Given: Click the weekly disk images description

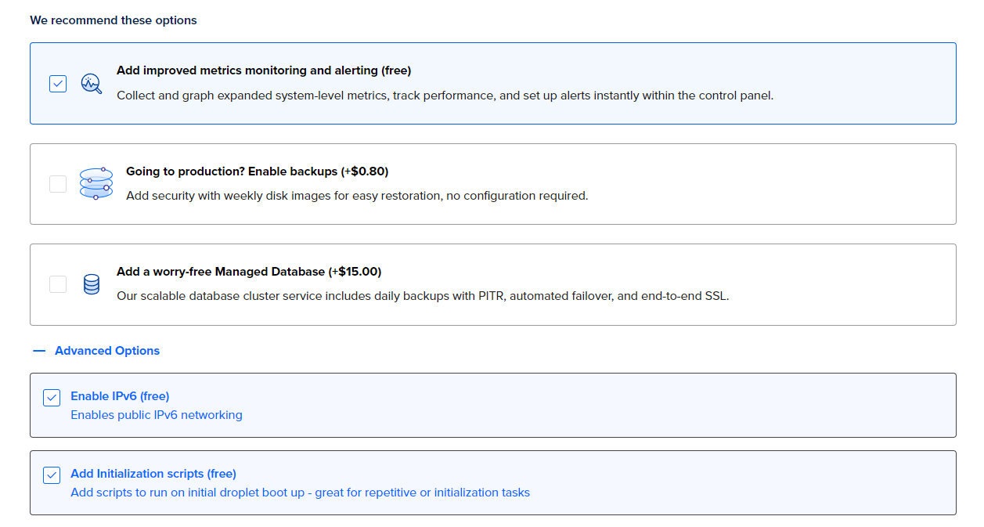Looking at the screenshot, I should [356, 196].
